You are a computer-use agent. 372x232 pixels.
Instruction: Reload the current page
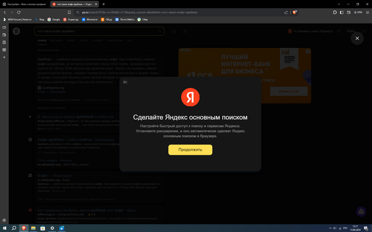(x=19, y=12)
